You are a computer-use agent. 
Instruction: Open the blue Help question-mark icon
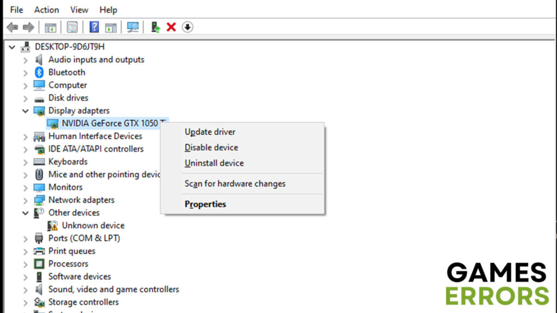(x=94, y=27)
